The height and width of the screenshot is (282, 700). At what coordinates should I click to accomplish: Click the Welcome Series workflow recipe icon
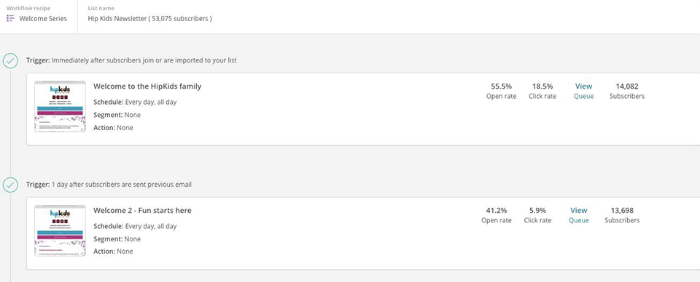click(x=10, y=18)
